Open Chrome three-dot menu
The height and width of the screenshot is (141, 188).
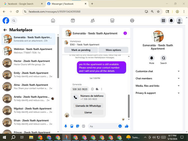[184, 12]
